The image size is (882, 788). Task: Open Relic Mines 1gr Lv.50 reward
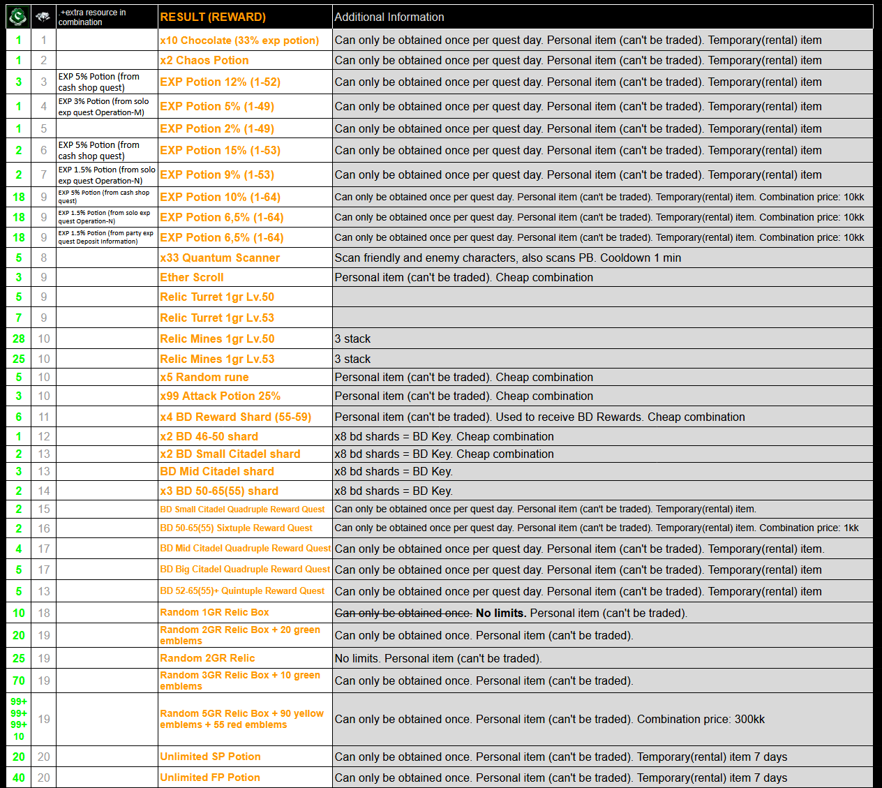pyautogui.click(x=217, y=339)
